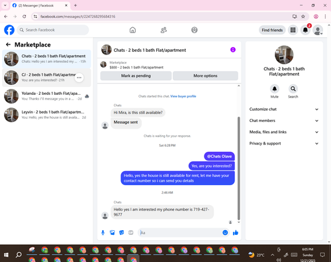Image resolution: width=331 pixels, height=262 pixels.
Task: Click the Facebook logo
Action: (9, 30)
